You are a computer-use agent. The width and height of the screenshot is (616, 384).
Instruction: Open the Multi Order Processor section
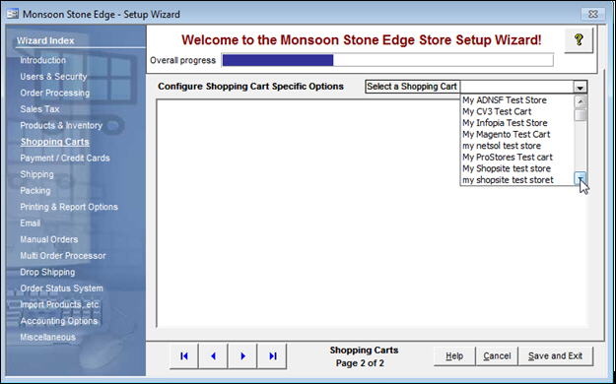(x=63, y=256)
